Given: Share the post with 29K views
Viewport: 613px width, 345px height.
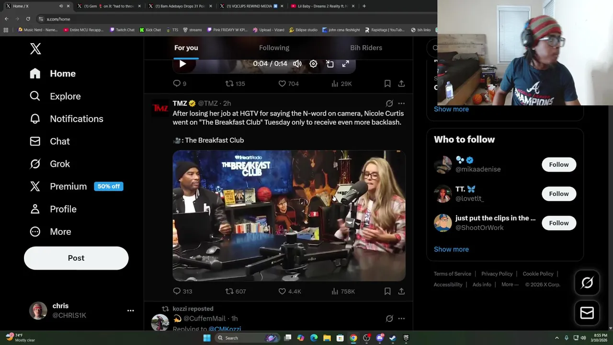Looking at the screenshot, I should pyautogui.click(x=401, y=83).
